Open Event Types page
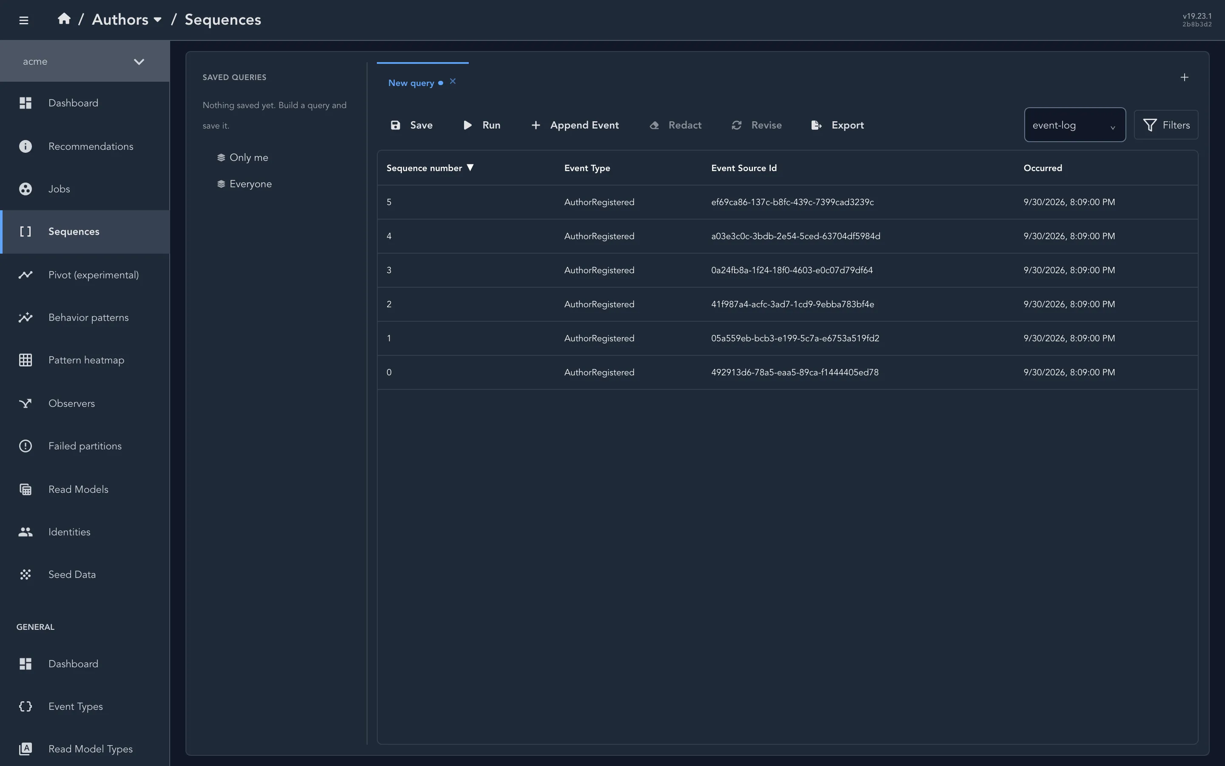This screenshot has height=766, width=1225. pyautogui.click(x=85, y=706)
